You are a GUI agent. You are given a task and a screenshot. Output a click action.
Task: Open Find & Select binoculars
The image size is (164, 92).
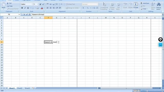pos(159,6)
